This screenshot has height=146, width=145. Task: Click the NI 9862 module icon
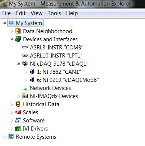[x=32, y=72]
